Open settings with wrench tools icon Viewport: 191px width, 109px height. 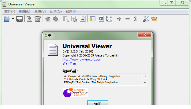point(146,19)
